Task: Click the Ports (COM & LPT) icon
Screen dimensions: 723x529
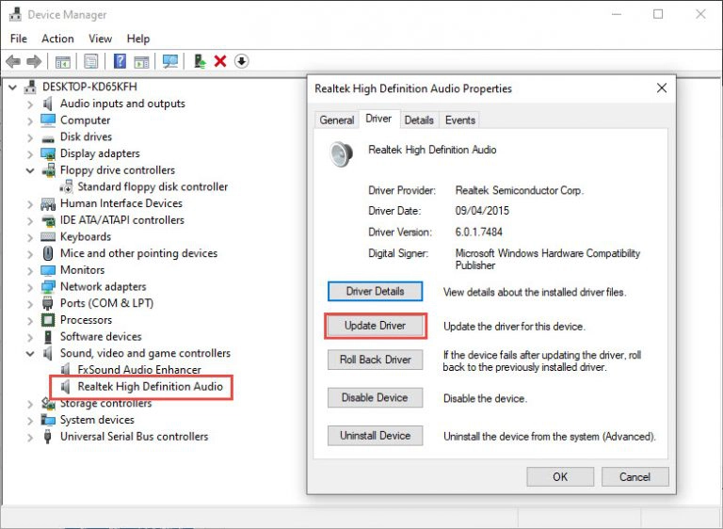Action: point(47,303)
